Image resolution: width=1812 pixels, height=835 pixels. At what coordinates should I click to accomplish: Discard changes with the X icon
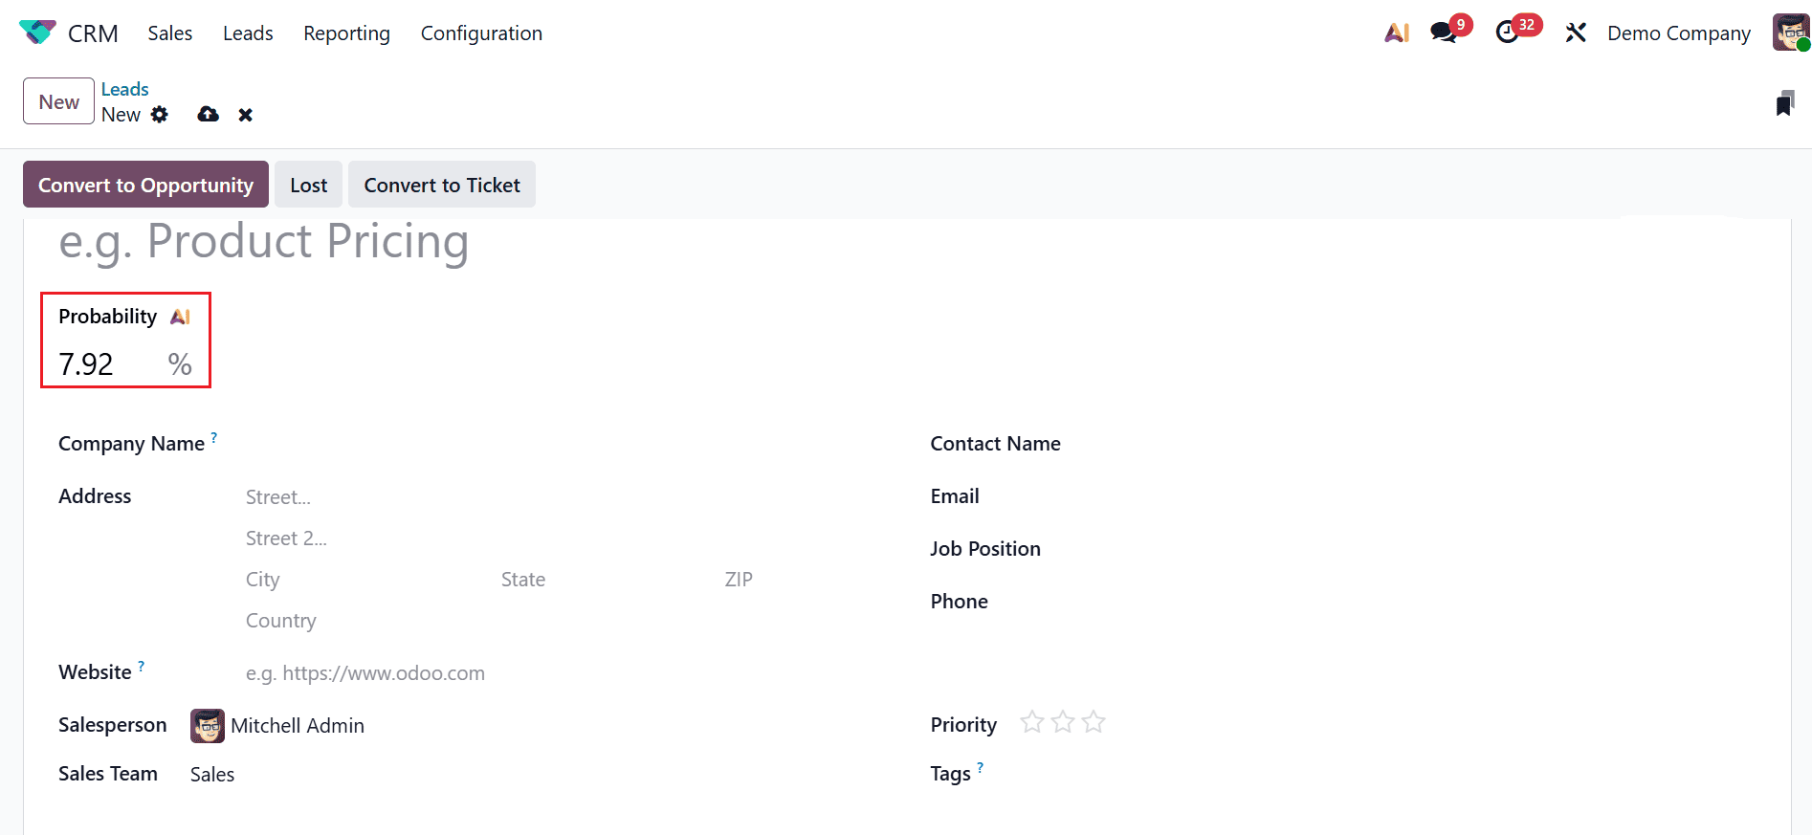point(246,115)
